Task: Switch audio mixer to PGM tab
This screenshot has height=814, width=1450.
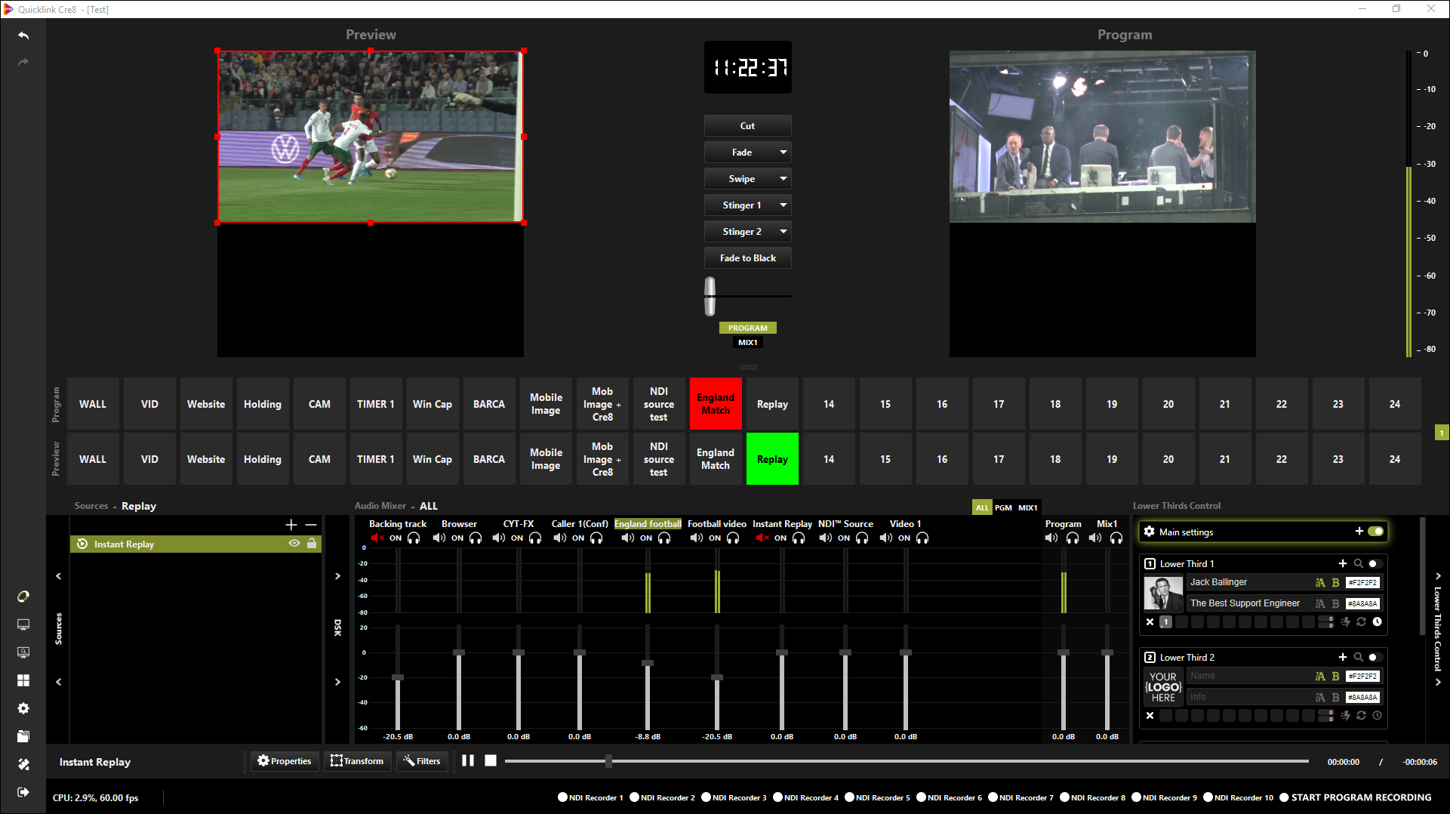Action: pyautogui.click(x=1003, y=507)
